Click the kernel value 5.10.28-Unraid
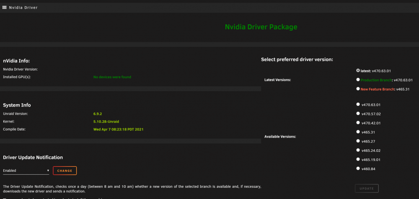419x199 pixels. click(106, 122)
